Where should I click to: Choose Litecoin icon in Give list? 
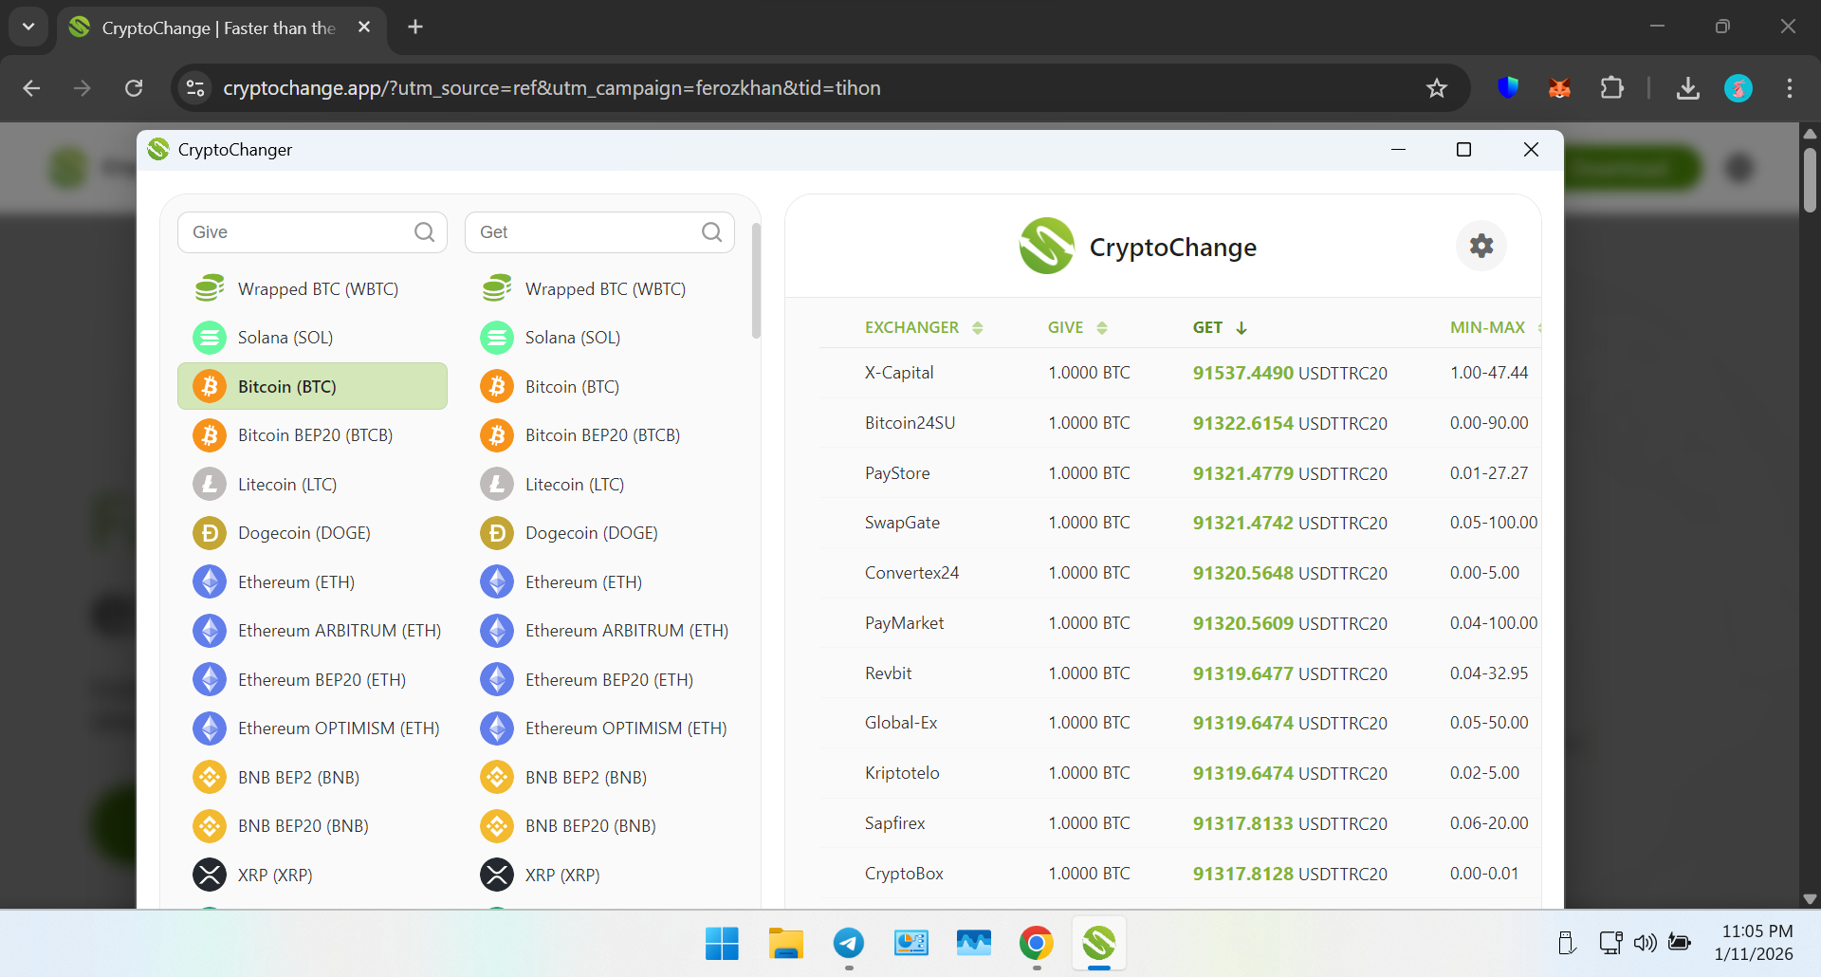coord(210,485)
